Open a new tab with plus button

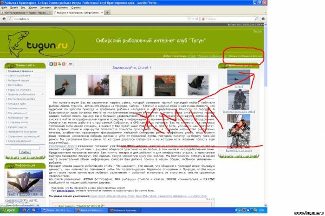pos(107,13)
